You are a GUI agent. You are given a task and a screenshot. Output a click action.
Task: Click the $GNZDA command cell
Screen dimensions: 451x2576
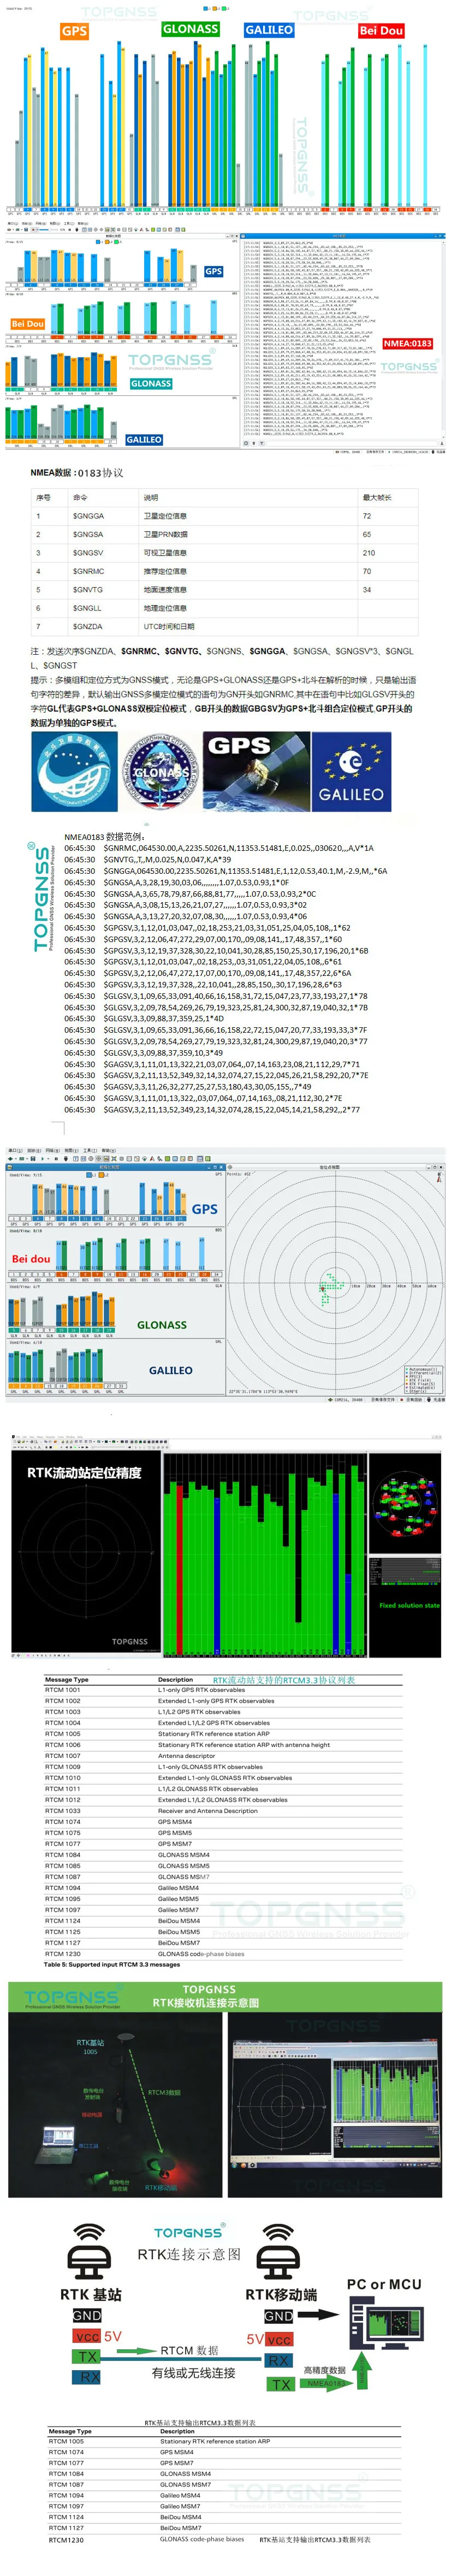(x=88, y=627)
